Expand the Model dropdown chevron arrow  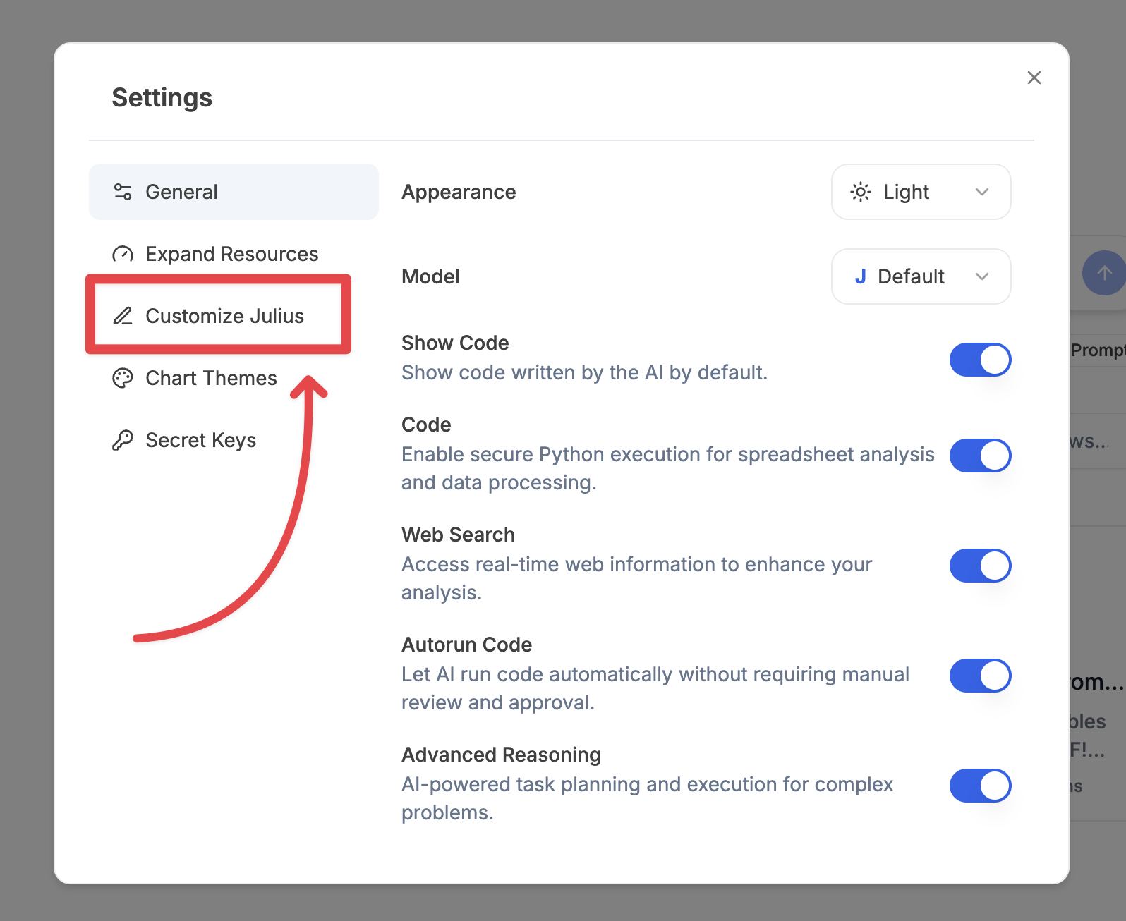[x=982, y=276]
